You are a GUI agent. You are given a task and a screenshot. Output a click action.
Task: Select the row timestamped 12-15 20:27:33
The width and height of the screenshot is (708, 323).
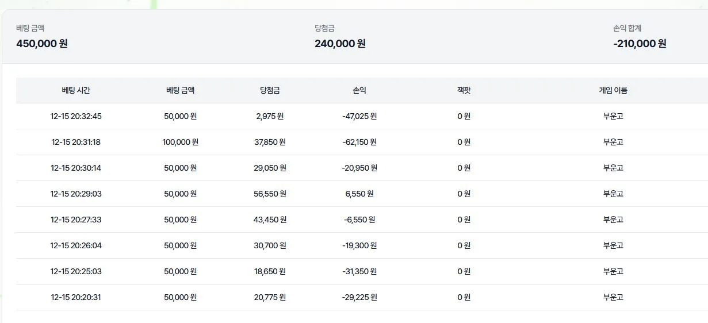coord(362,220)
